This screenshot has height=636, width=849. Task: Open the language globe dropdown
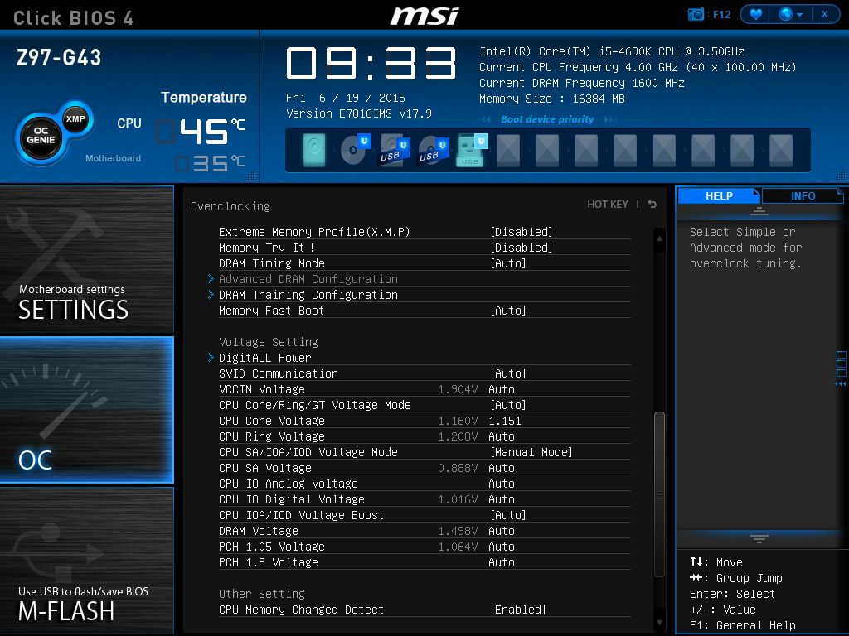click(790, 15)
